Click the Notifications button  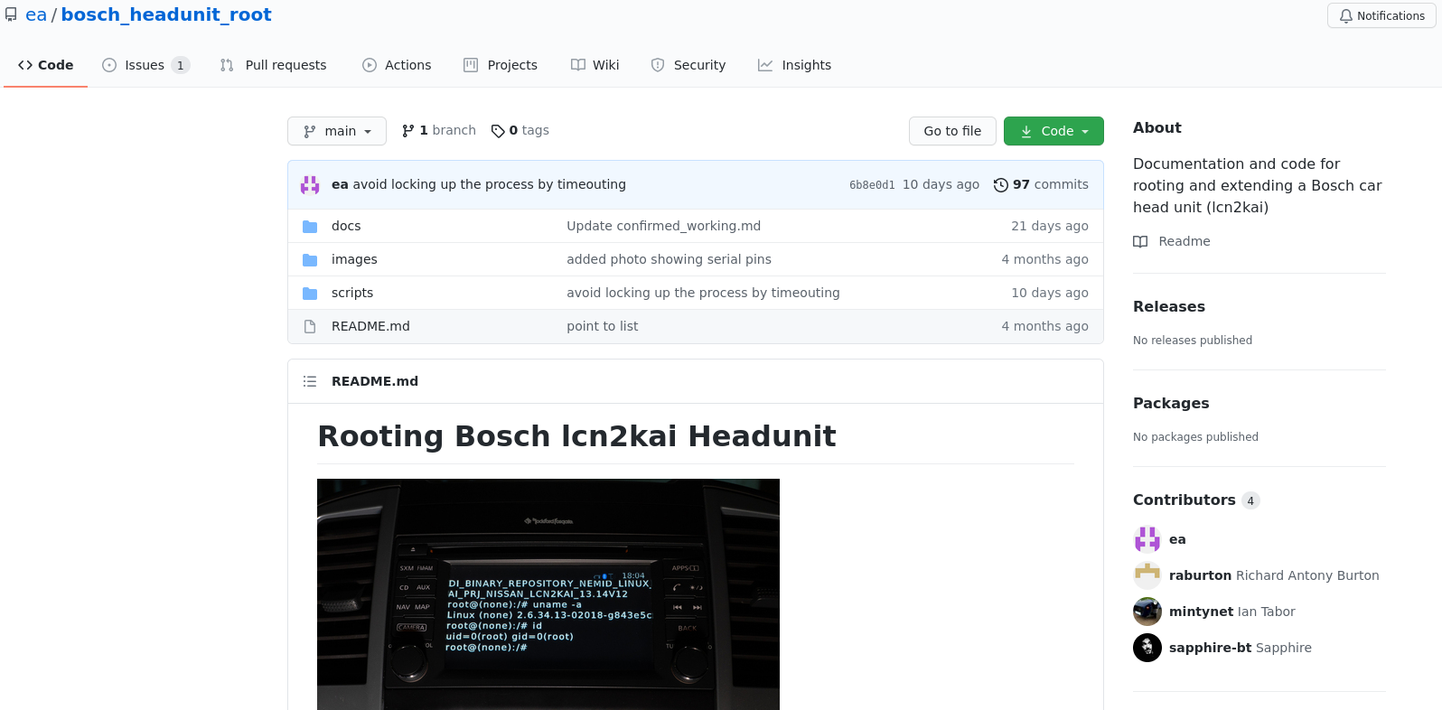[x=1381, y=15]
